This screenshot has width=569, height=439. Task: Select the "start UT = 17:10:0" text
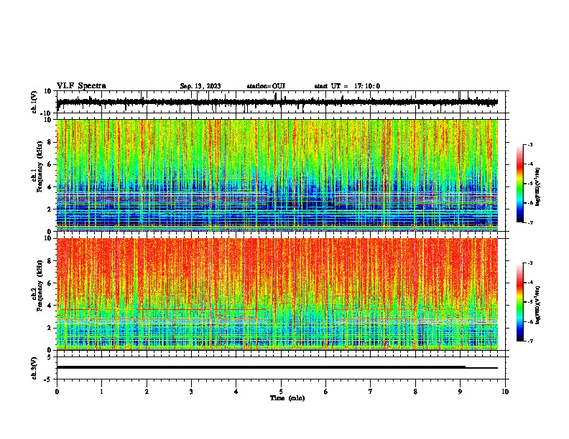(347, 86)
